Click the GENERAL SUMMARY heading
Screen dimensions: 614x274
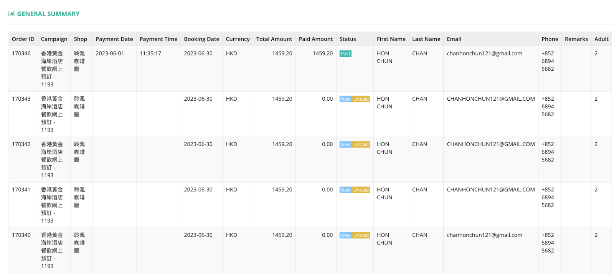click(48, 14)
